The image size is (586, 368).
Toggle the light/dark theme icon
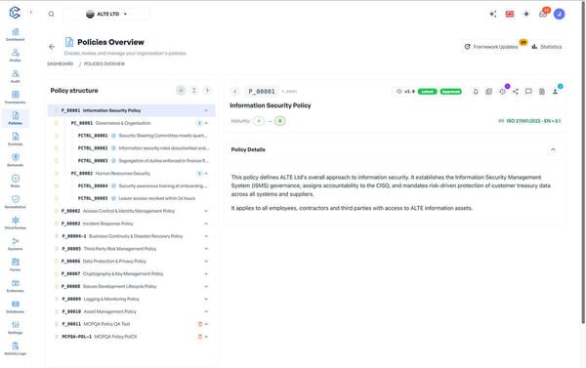(x=526, y=15)
